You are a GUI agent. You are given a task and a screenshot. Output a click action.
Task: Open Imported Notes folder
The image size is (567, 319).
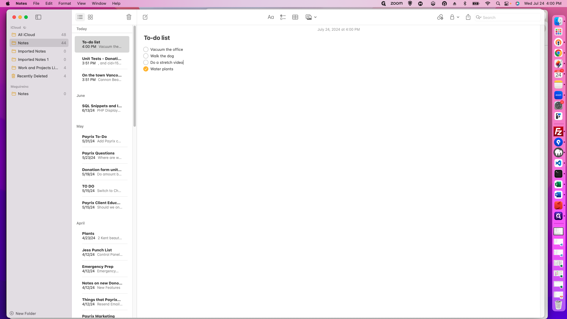39,51
